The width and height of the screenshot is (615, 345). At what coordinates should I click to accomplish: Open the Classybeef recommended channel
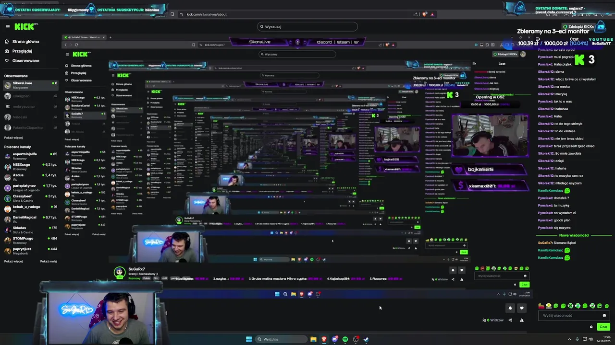(30, 198)
